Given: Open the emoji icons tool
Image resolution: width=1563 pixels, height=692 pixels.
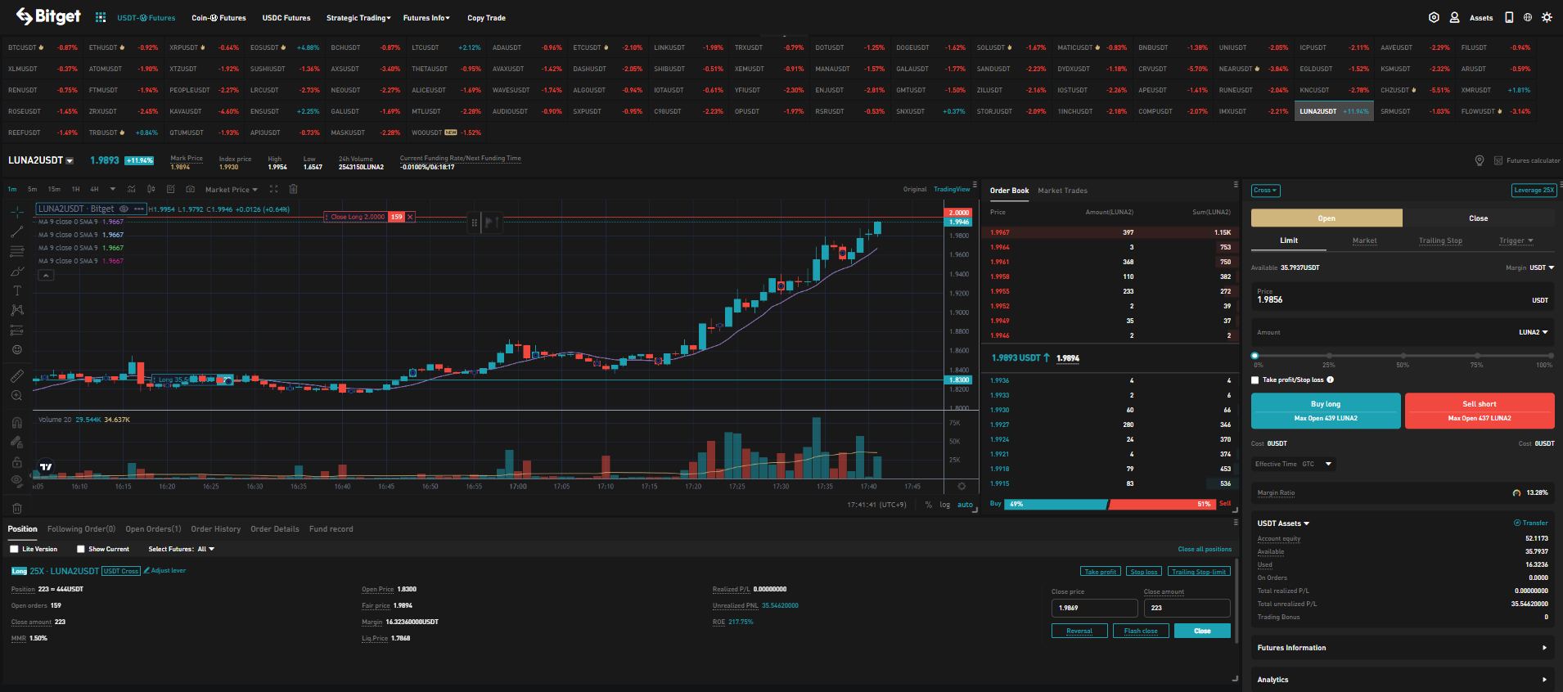Looking at the screenshot, I should click(16, 349).
